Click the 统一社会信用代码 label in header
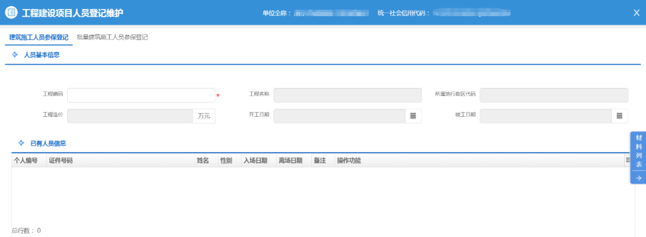Screen dimensions: 646x237 pos(404,13)
